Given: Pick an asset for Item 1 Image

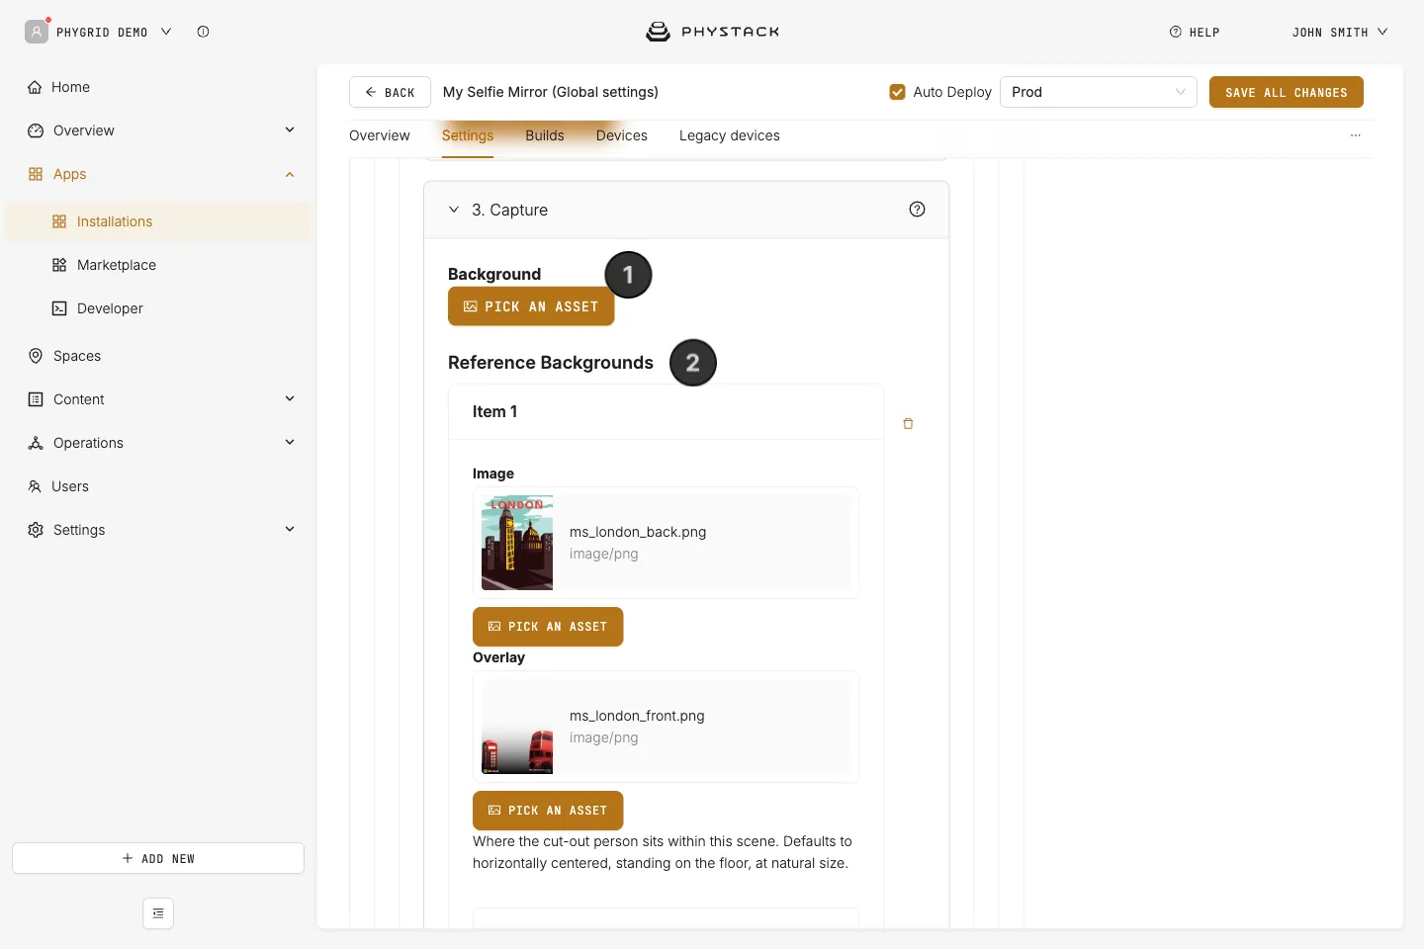Looking at the screenshot, I should coord(548,627).
